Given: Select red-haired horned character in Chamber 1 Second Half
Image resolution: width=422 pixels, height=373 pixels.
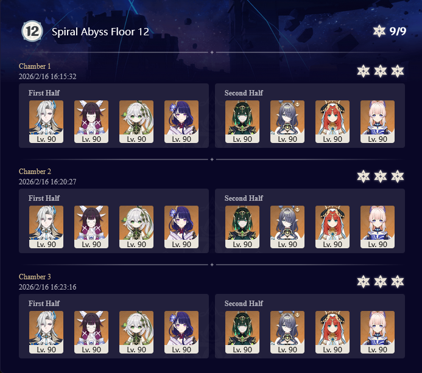Looking at the screenshot, I should [x=332, y=122].
